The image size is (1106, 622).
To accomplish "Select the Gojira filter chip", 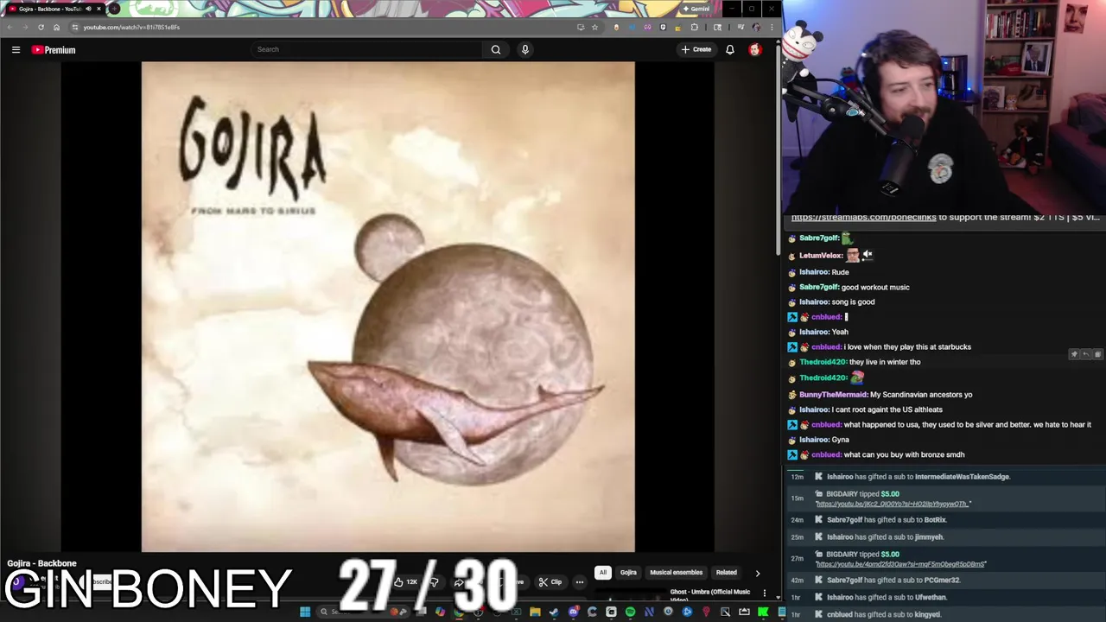I will [628, 572].
